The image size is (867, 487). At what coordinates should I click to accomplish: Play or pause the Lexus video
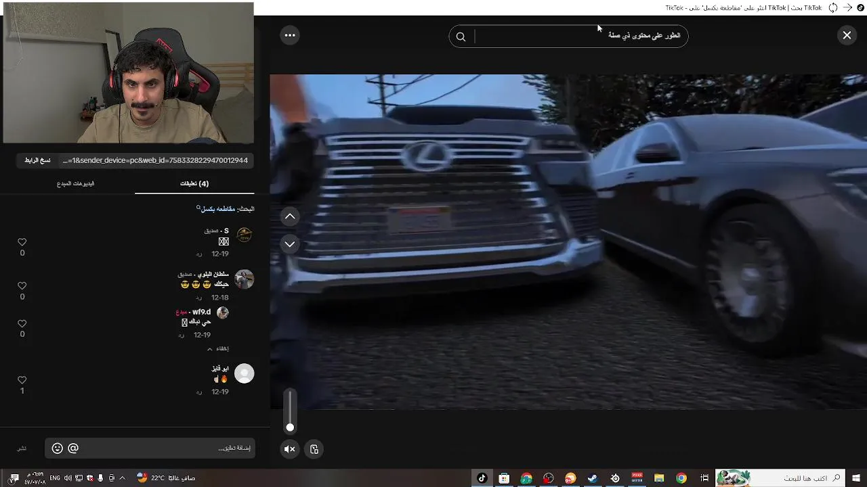(x=568, y=241)
